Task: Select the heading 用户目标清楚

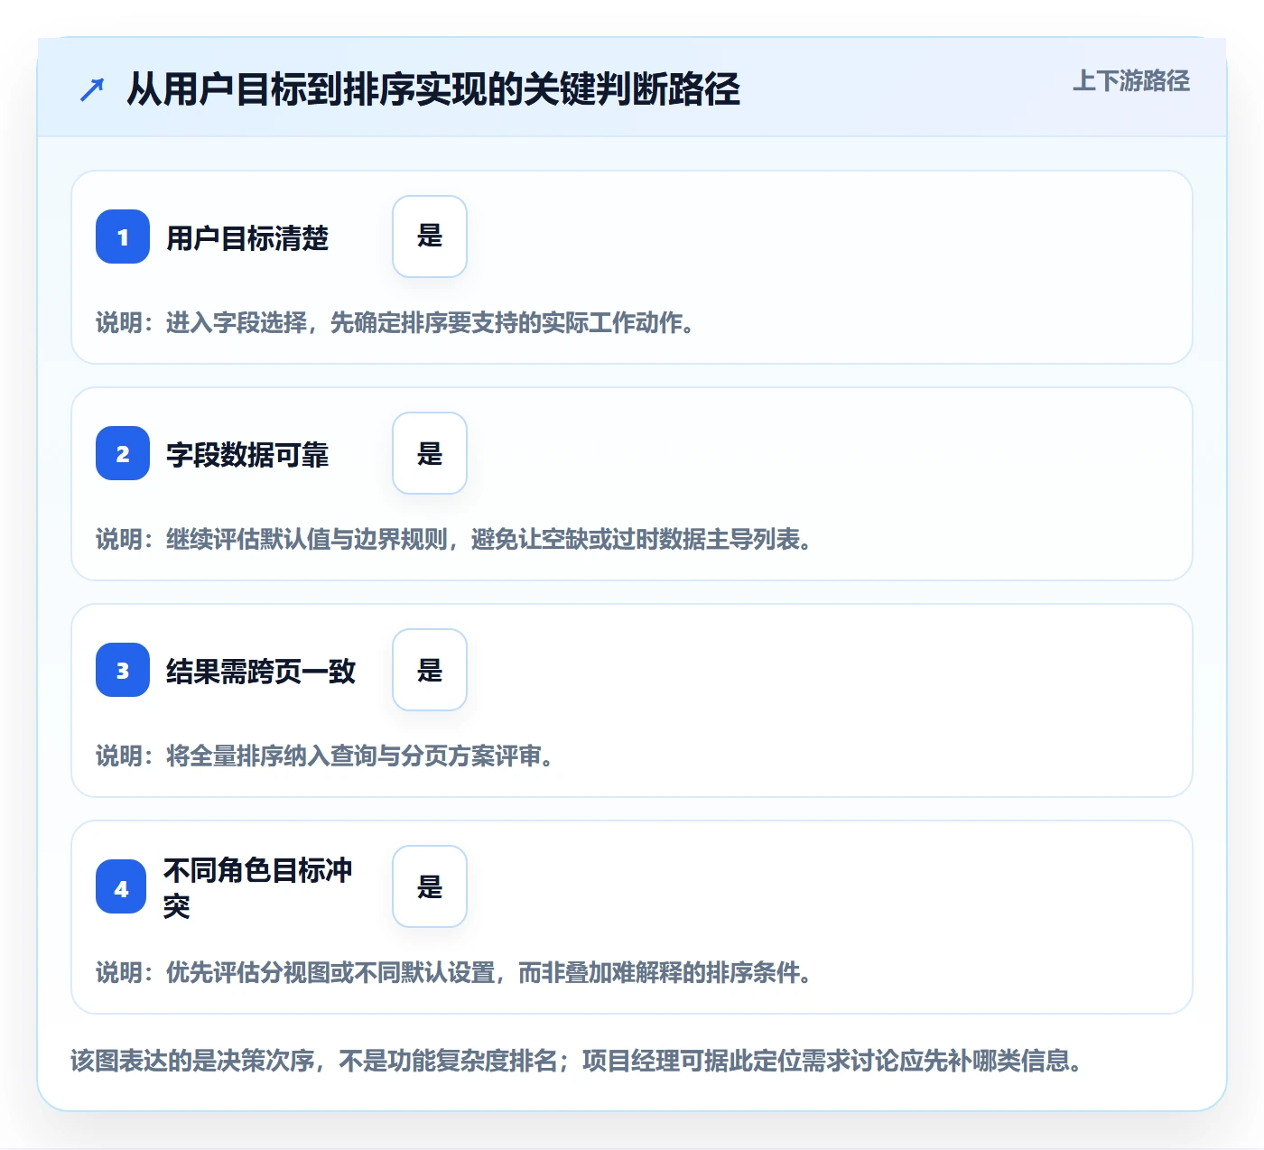Action: [x=247, y=238]
